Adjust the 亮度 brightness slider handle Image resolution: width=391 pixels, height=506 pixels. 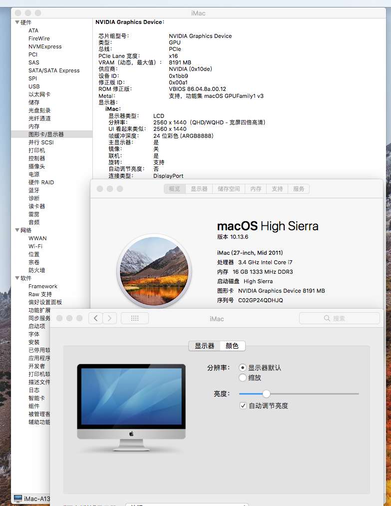(266, 394)
